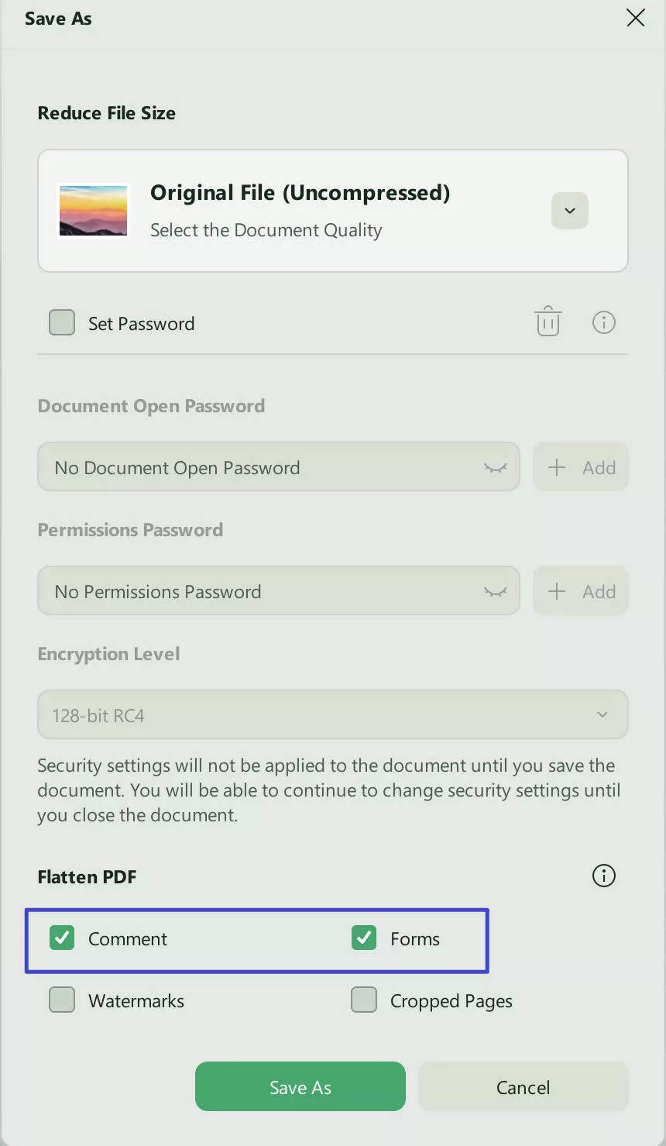Click the Cancel button
The image size is (666, 1146).
point(523,1086)
